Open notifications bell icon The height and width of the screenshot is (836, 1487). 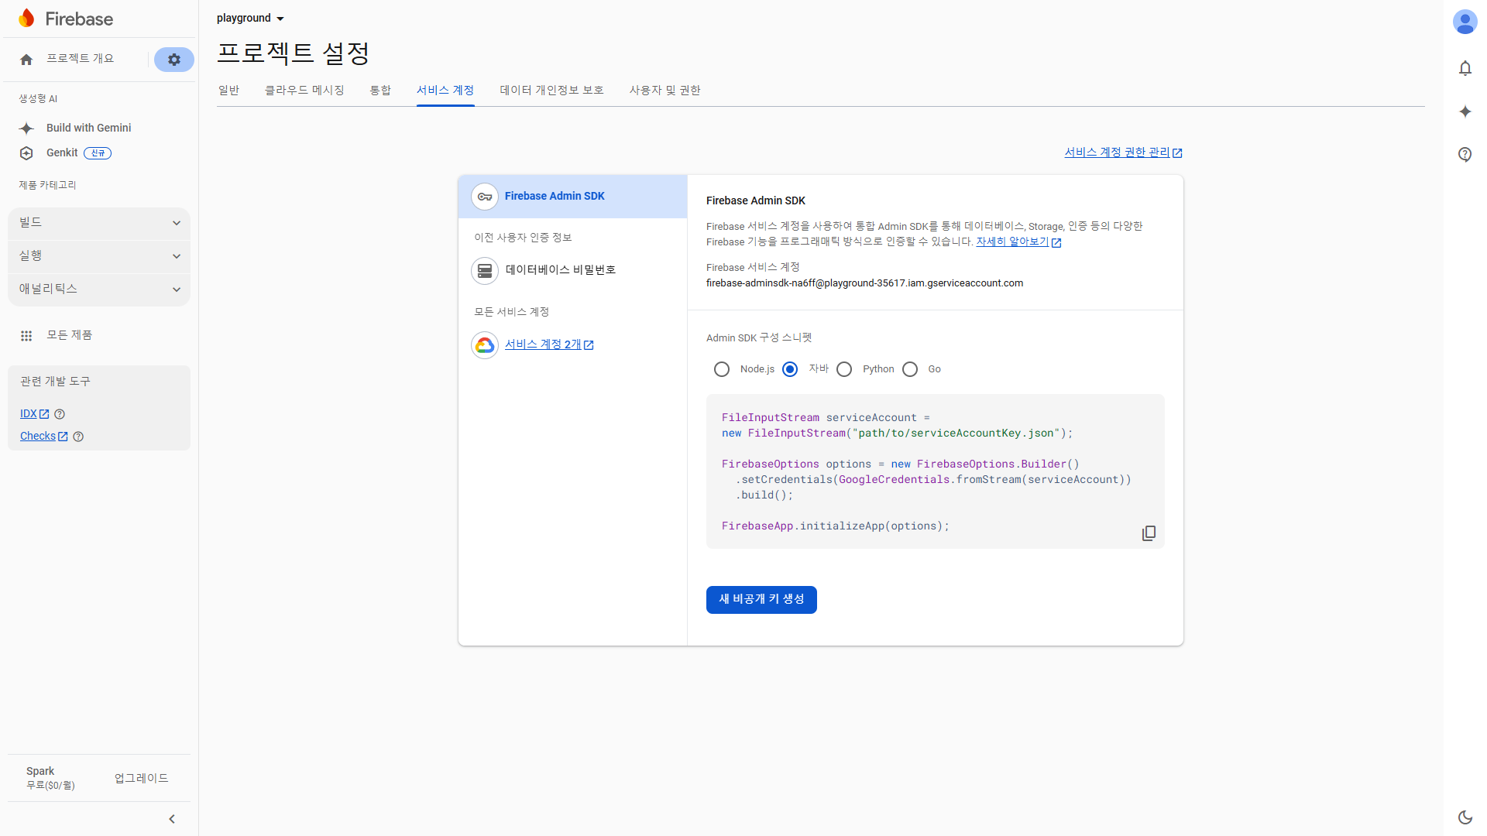(x=1465, y=68)
